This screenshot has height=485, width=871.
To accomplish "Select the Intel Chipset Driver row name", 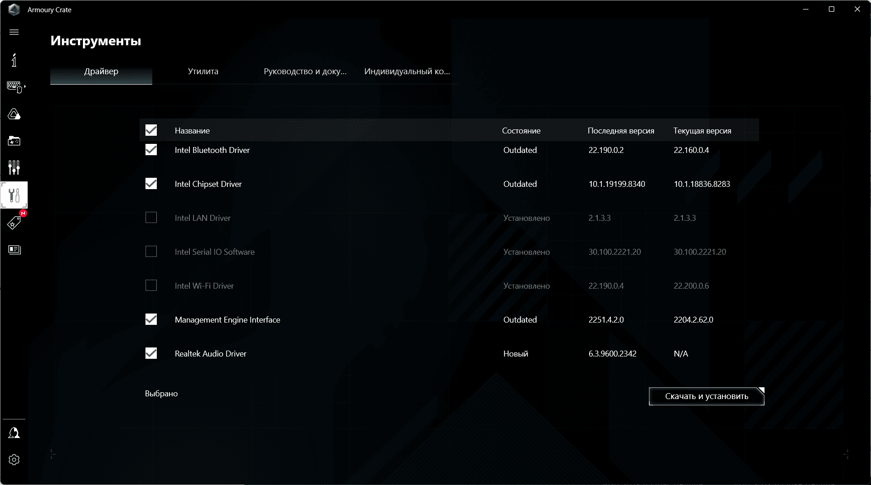I will (208, 184).
